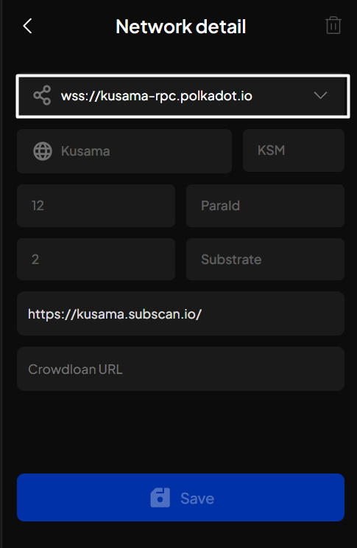Focus the ParaId input field

pyautogui.click(x=265, y=206)
